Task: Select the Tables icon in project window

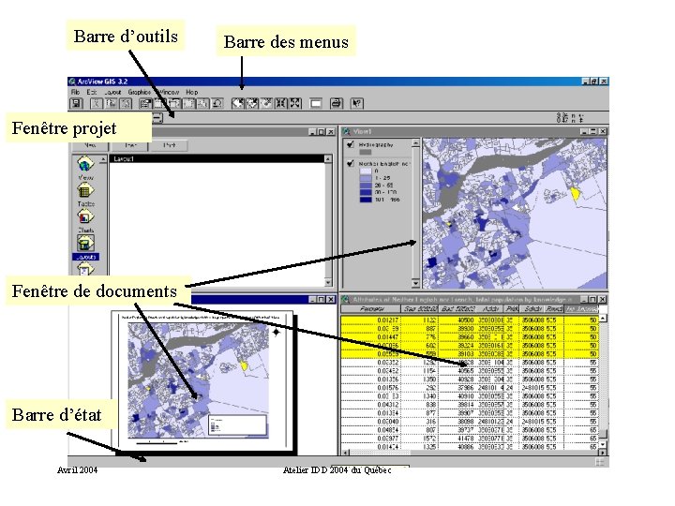Action: coord(85,190)
